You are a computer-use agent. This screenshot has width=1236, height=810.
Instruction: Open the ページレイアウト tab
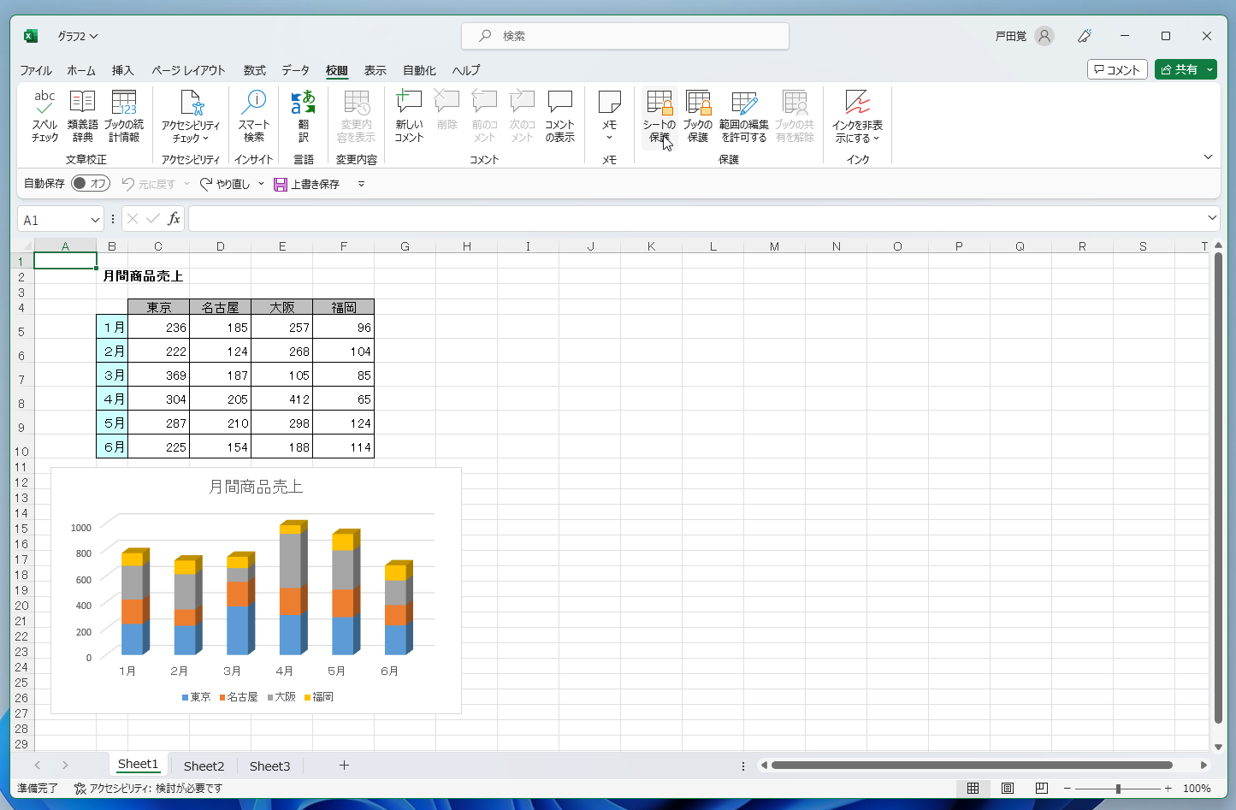[x=188, y=70]
